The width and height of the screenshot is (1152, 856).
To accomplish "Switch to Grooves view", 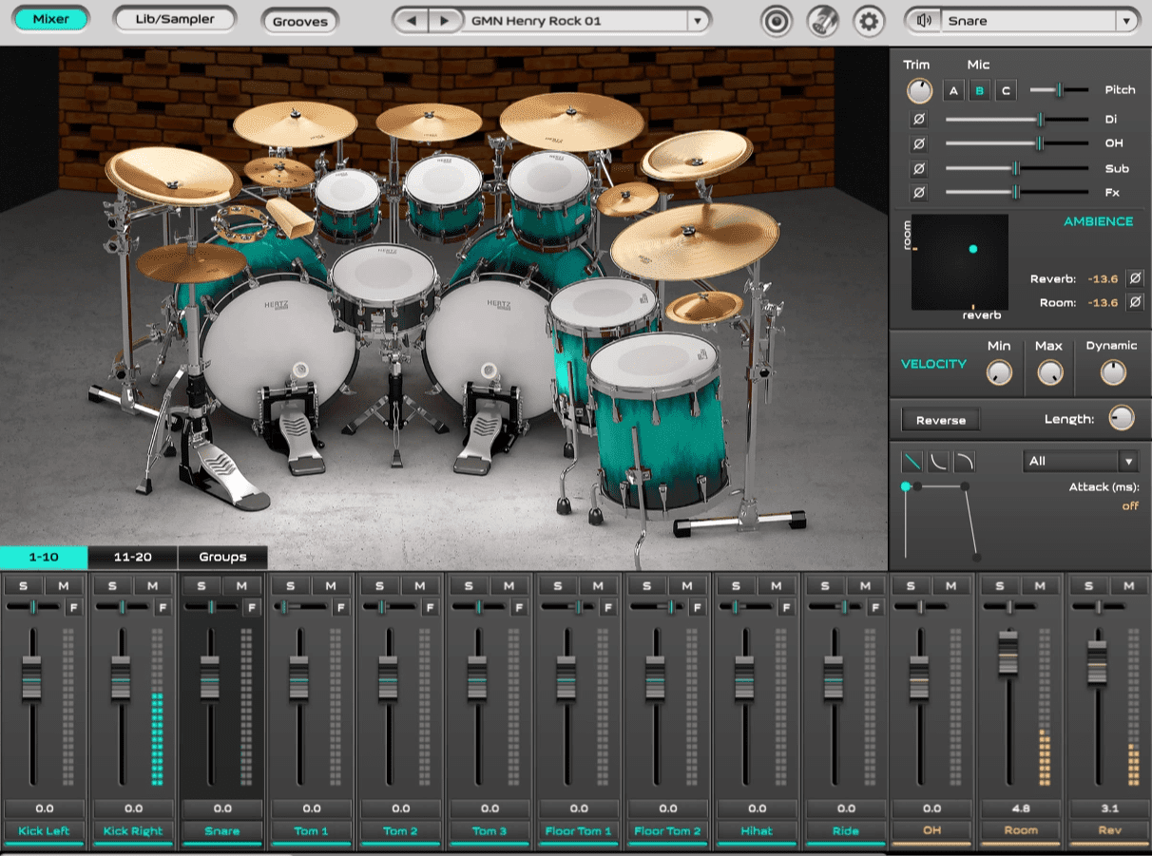I will [x=300, y=21].
